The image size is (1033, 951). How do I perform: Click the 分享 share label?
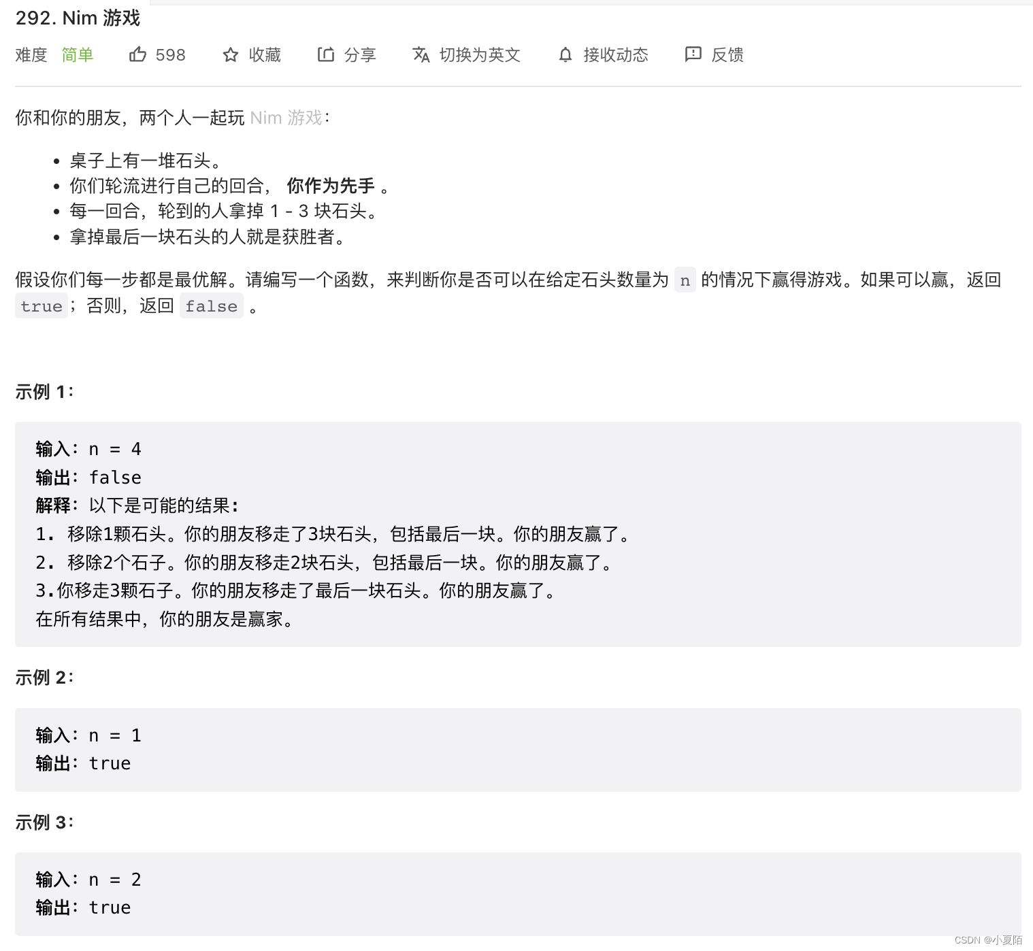pos(360,55)
